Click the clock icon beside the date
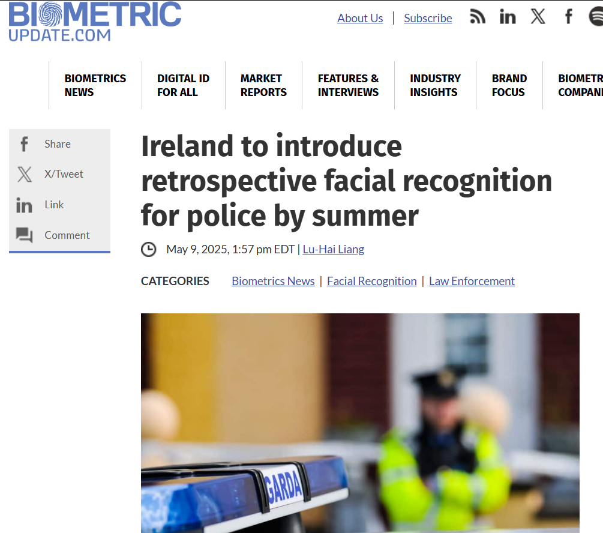 click(148, 249)
